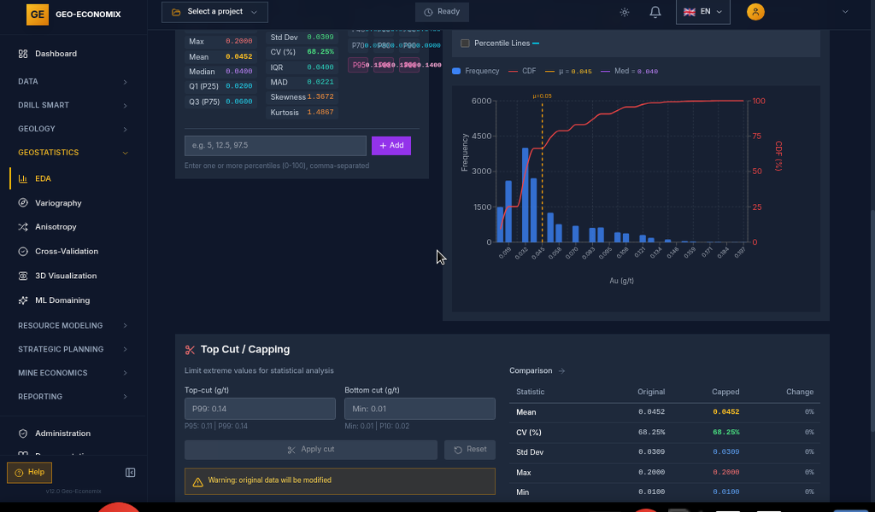Click the Kurtosis value 1.4867
The height and width of the screenshot is (512, 875).
click(320, 113)
